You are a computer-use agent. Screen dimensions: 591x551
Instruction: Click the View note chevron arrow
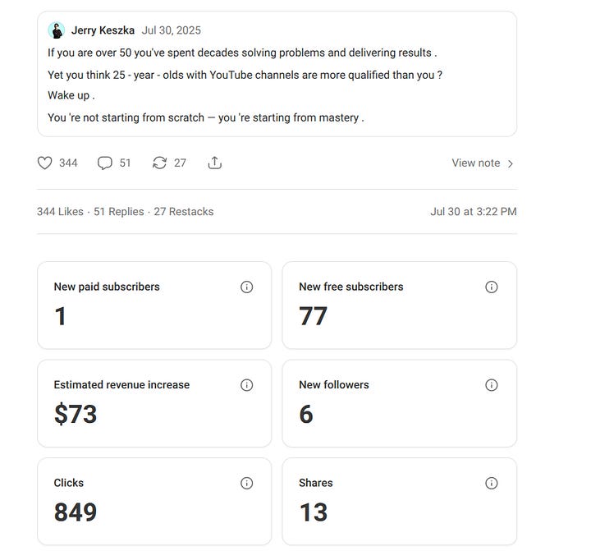point(511,163)
